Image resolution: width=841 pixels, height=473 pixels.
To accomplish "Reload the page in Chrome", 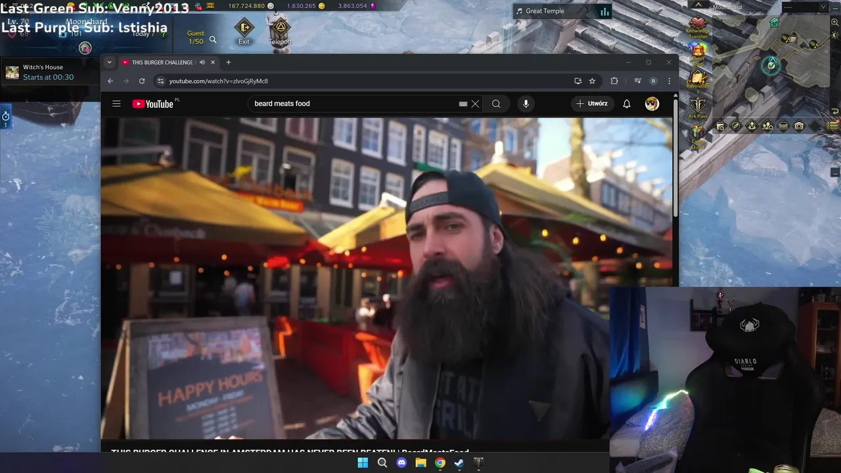I will click(142, 81).
